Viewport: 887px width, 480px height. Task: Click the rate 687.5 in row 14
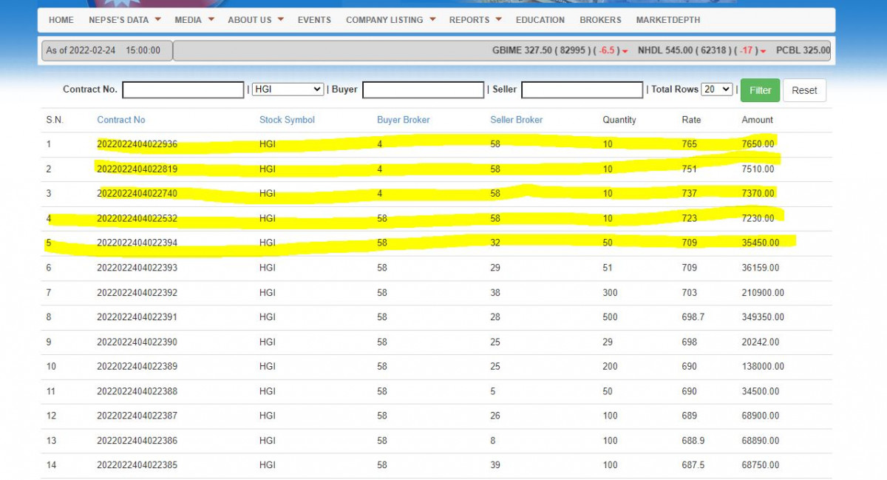coord(693,464)
